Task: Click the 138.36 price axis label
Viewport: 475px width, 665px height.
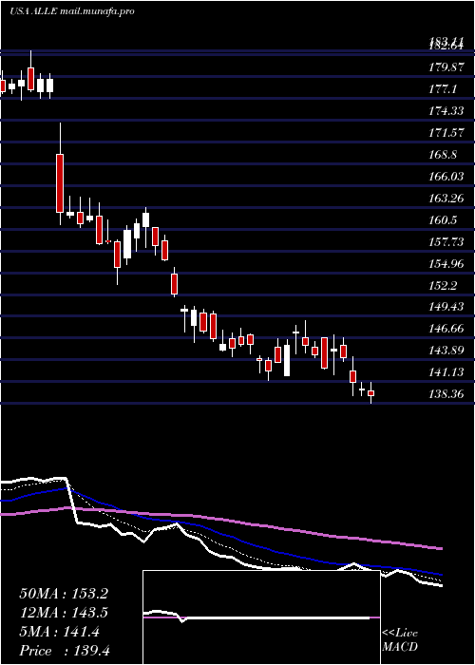Action: (x=446, y=394)
